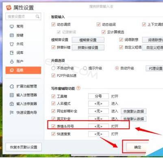Viewport: 163px width, 158px height.
Task: Click the shirt icon beside 外观
Action: coord(12,44)
